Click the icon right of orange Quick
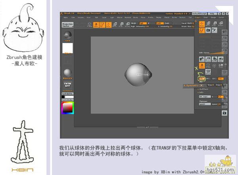This screenshot has height=175, width=238. (x=208, y=66)
